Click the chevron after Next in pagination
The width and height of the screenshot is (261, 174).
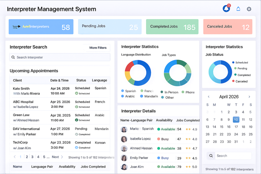62,157
